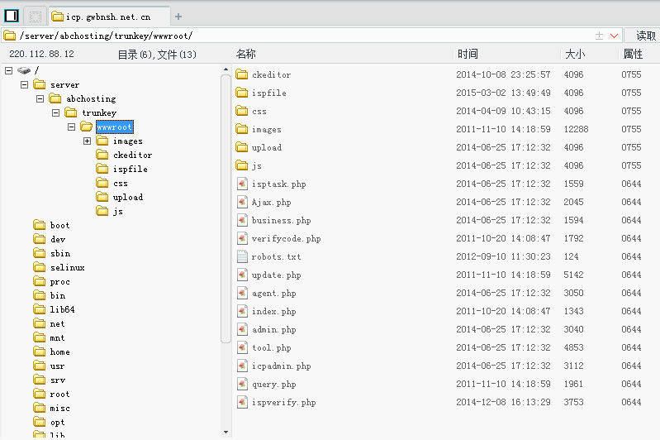Collapse the server folder node
Screen dimensions: 660x440
click(x=25, y=84)
